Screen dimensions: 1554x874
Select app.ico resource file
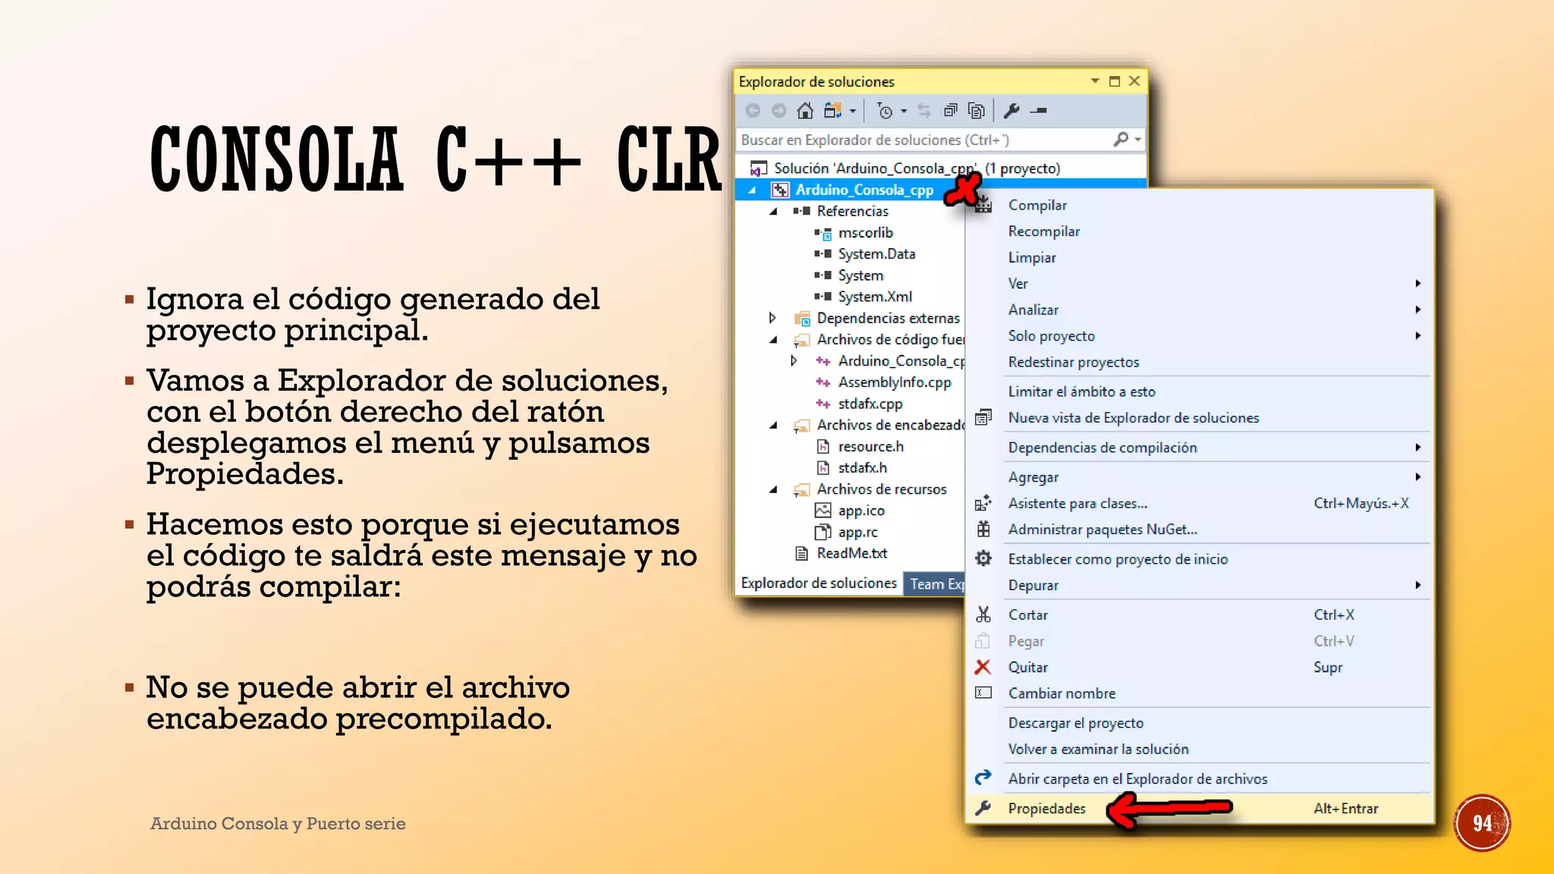[x=861, y=511]
